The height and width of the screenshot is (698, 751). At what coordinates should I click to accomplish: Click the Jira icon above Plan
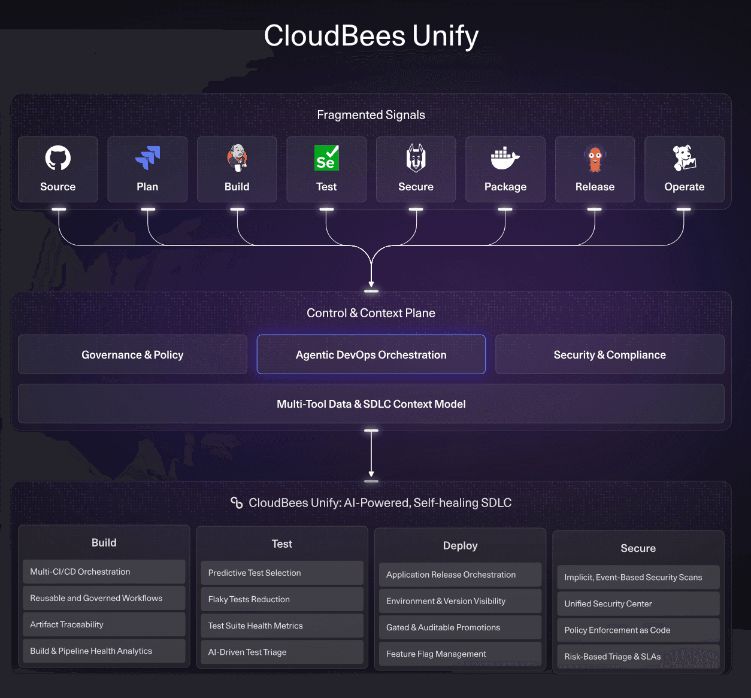pyautogui.click(x=147, y=158)
